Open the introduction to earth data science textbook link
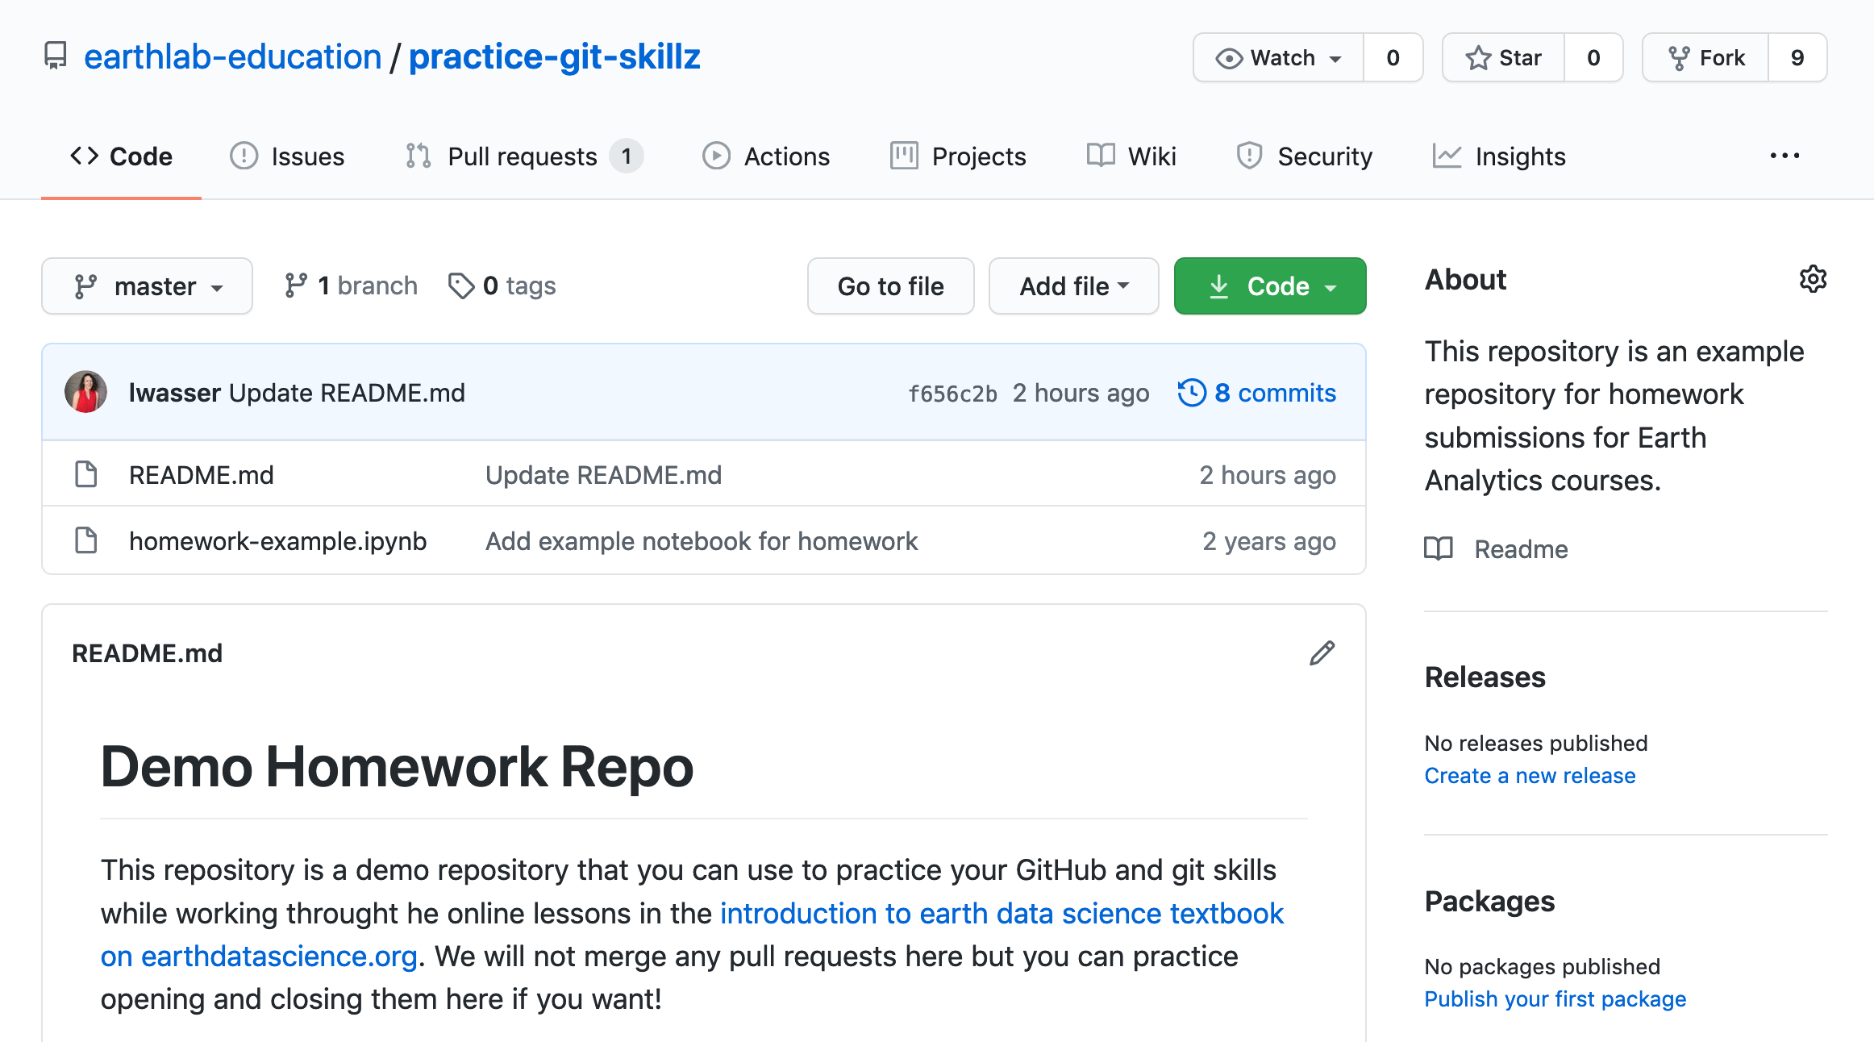The width and height of the screenshot is (1874, 1042). (1002, 914)
